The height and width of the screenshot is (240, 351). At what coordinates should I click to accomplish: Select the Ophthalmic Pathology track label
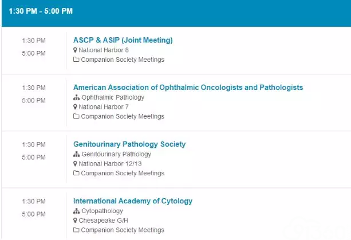click(x=113, y=97)
